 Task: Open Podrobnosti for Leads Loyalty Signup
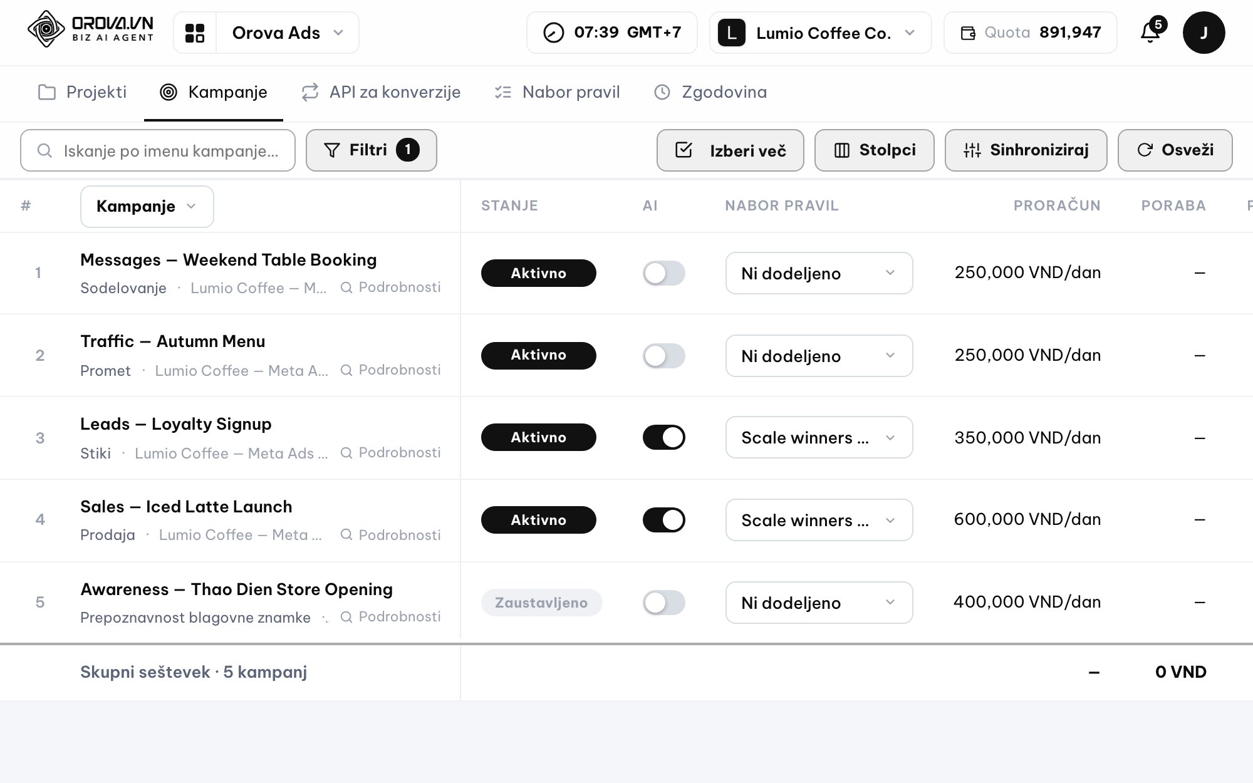coord(390,453)
